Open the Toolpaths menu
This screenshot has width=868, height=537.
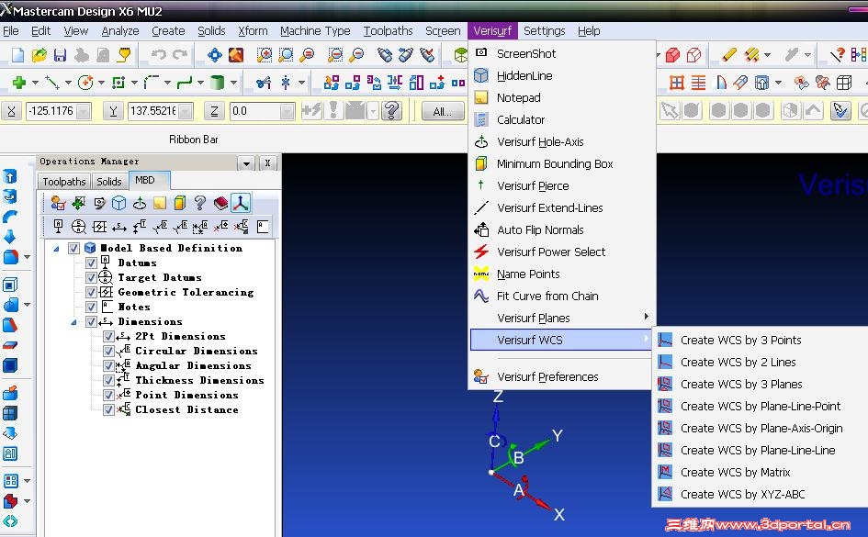click(x=388, y=31)
